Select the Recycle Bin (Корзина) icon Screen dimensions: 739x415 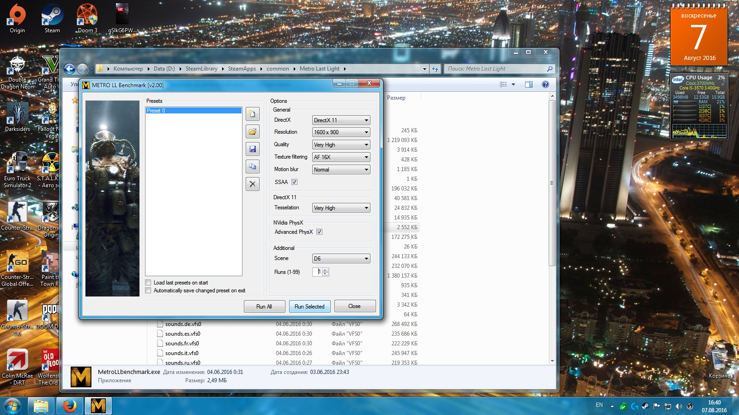click(x=719, y=364)
